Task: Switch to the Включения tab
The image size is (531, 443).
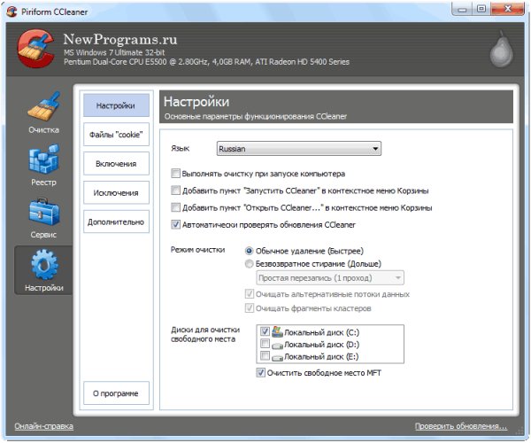Action: tap(116, 164)
